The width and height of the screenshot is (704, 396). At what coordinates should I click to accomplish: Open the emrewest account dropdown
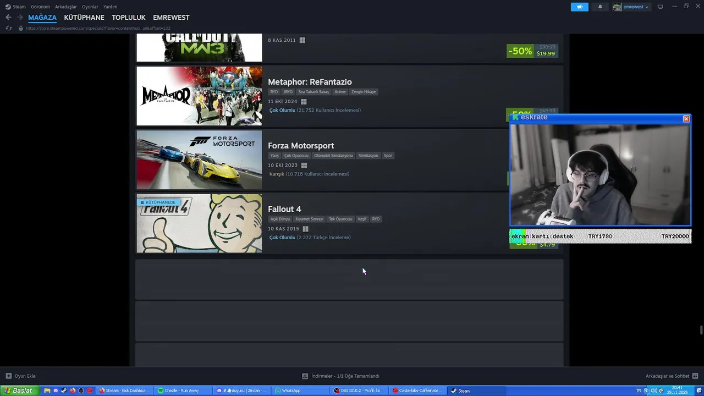click(635, 7)
